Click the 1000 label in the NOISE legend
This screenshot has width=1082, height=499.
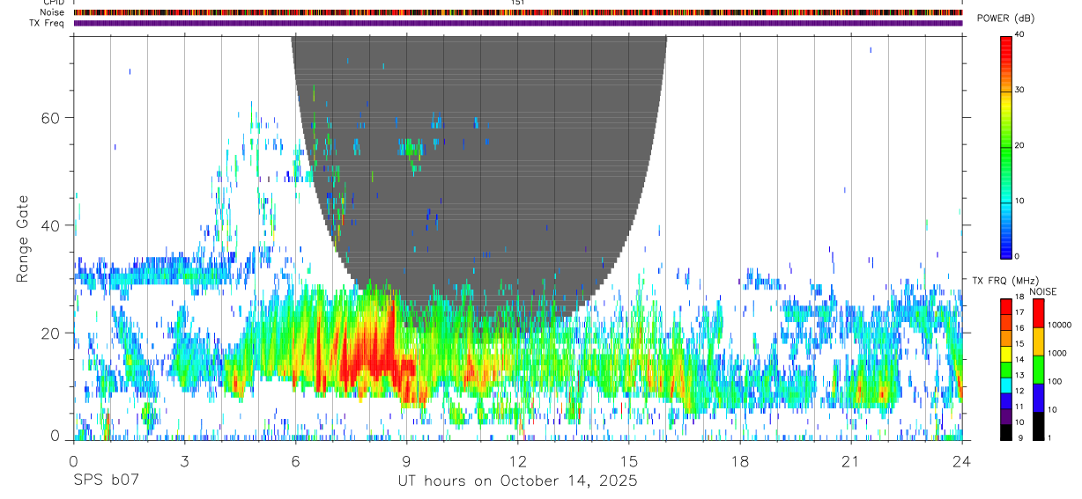click(1056, 353)
